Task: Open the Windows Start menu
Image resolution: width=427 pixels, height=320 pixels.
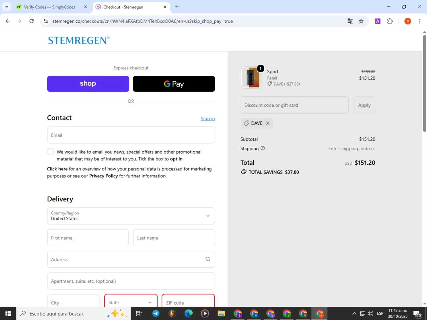Action: tap(8, 313)
